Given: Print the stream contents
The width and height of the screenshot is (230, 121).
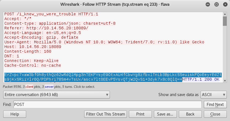Looking at the screenshot, I should [x=140, y=114].
